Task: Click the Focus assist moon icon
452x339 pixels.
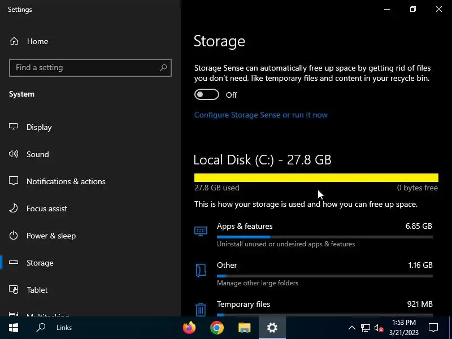Action: point(13,208)
